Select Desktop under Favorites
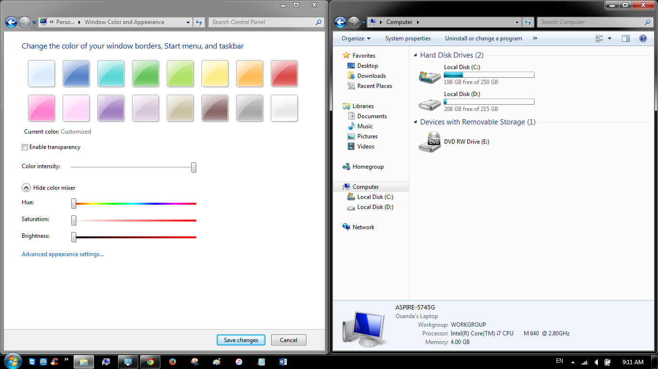The image size is (658, 369). pyautogui.click(x=368, y=66)
